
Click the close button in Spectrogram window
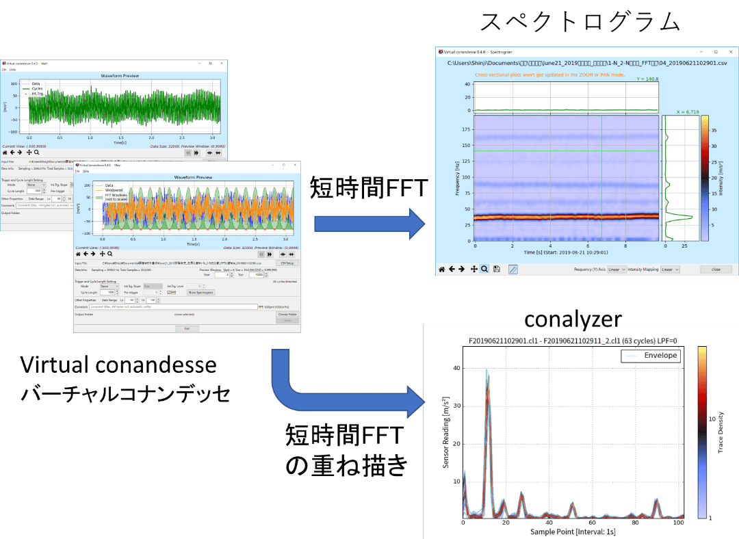pyautogui.click(x=716, y=269)
